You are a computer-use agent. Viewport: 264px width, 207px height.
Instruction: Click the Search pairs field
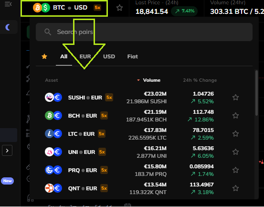[x=144, y=32]
